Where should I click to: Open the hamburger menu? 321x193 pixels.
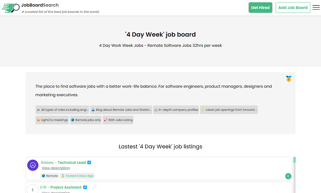(x=316, y=8)
